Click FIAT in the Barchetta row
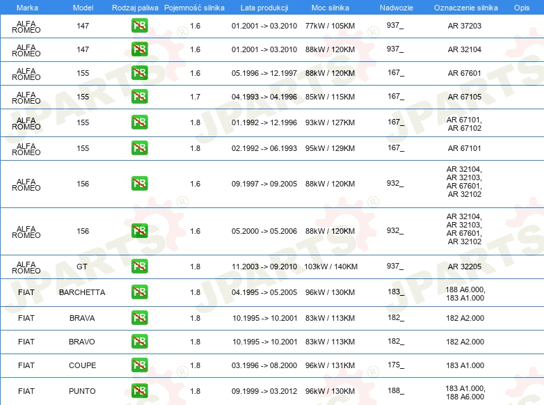The height and width of the screenshot is (405, 544). coord(26,292)
